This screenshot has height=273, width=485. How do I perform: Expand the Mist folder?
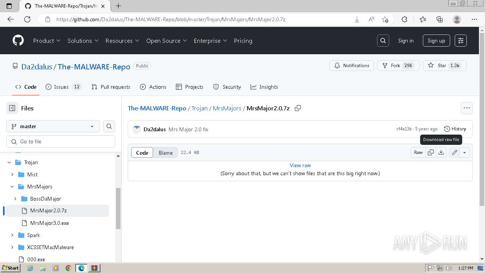click(12, 174)
